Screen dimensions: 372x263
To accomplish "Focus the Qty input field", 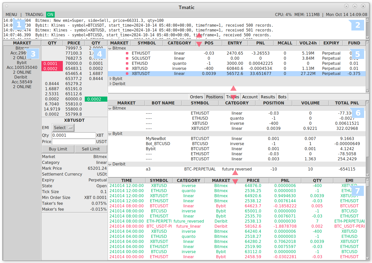I will click(74, 135).
